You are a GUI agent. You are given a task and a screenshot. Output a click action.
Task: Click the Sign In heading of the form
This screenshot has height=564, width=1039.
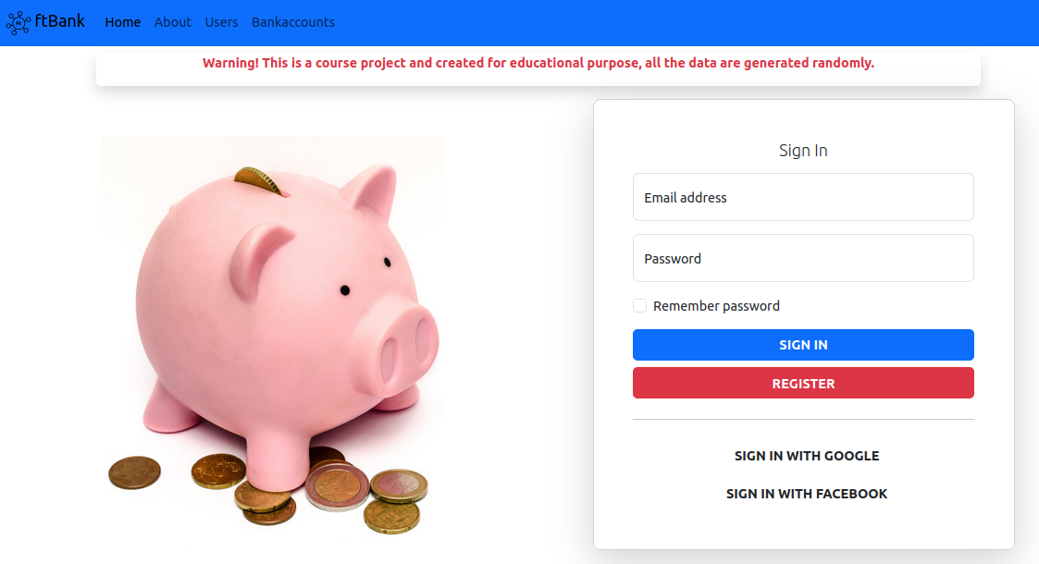[x=803, y=151]
